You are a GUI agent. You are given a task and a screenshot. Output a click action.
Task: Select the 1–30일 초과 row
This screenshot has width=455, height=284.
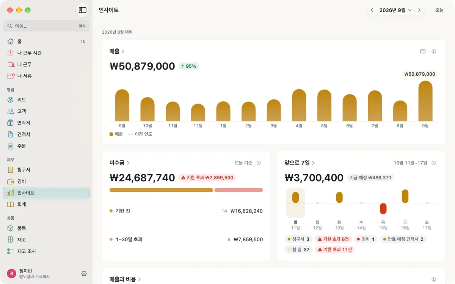[186, 239]
